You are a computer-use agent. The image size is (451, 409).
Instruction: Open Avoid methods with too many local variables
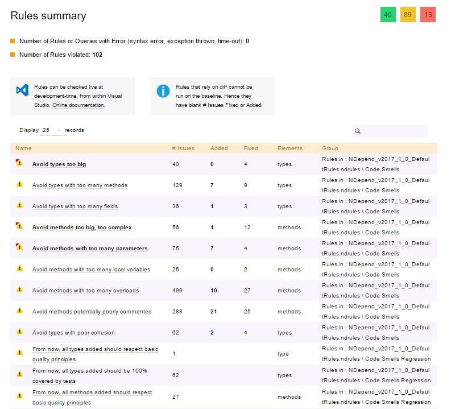coord(91,270)
